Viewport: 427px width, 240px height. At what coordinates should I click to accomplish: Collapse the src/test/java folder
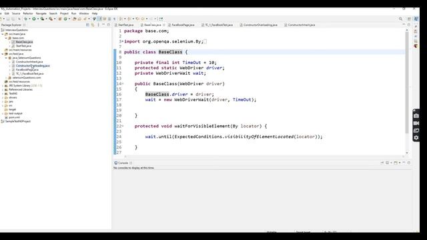tap(3, 54)
